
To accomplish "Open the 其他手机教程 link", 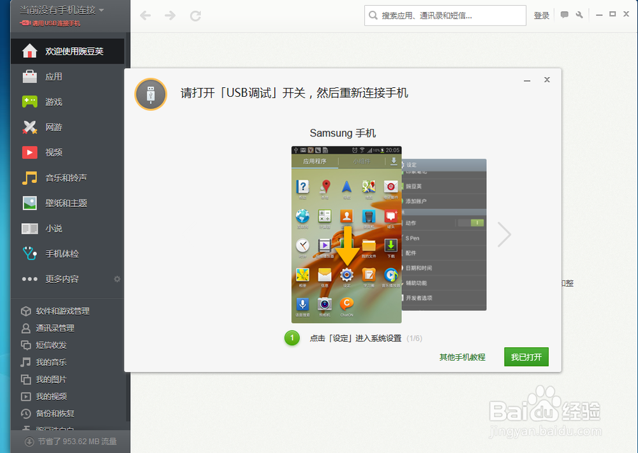I will point(462,357).
